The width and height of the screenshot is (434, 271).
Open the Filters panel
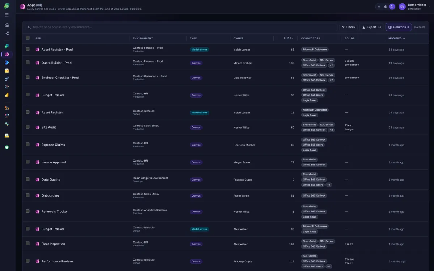348,27
